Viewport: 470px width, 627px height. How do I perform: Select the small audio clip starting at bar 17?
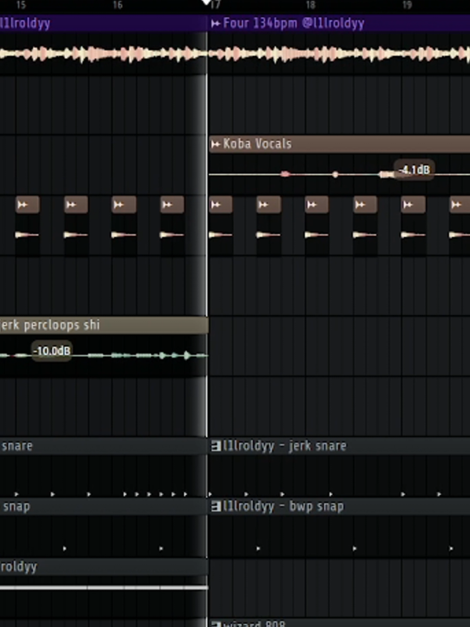click(220, 205)
